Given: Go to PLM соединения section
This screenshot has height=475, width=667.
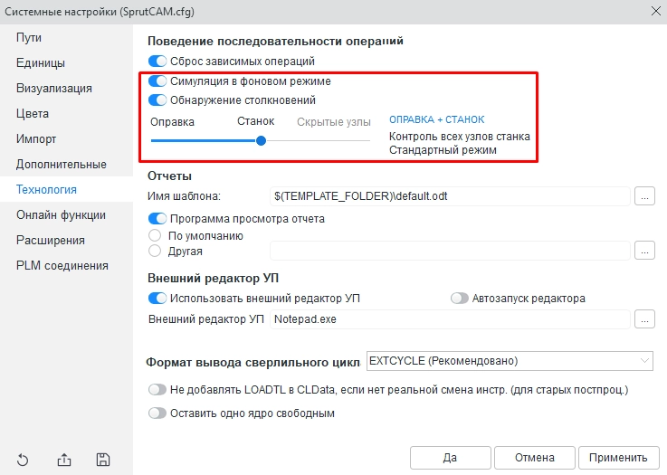Looking at the screenshot, I should 62,266.
